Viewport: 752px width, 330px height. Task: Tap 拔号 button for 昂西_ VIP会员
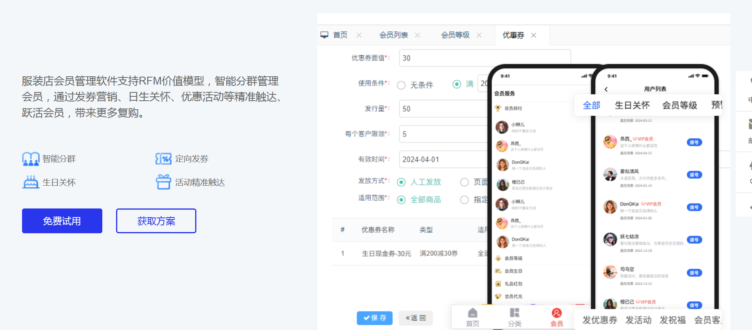[695, 142]
